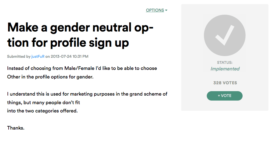
Task: Click the closing "Thanks." text
Action: 16,128
